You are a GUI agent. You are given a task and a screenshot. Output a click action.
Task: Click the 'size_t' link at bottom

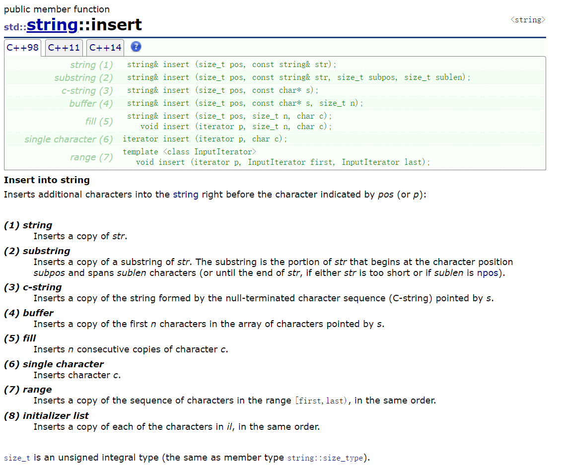pos(17,458)
